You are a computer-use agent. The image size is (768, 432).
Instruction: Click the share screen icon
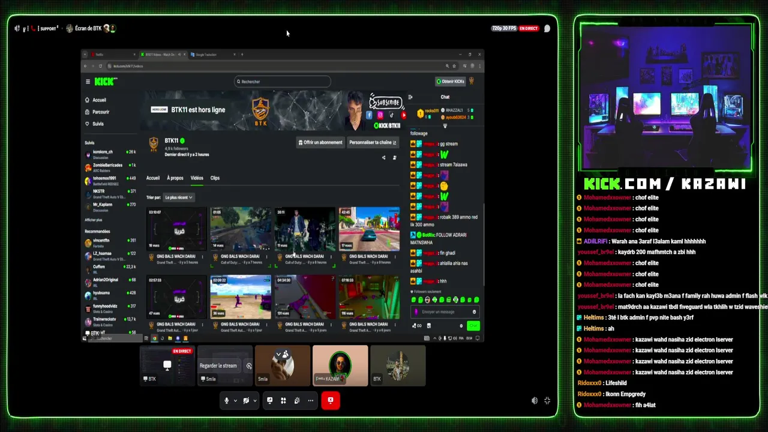[270, 400]
